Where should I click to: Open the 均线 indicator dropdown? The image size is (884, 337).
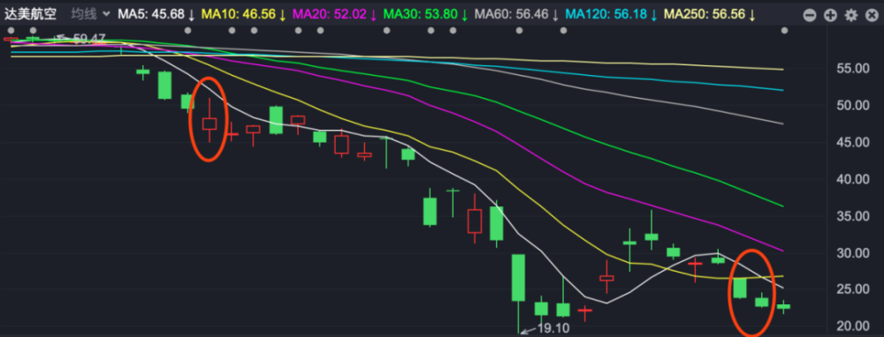[90, 14]
